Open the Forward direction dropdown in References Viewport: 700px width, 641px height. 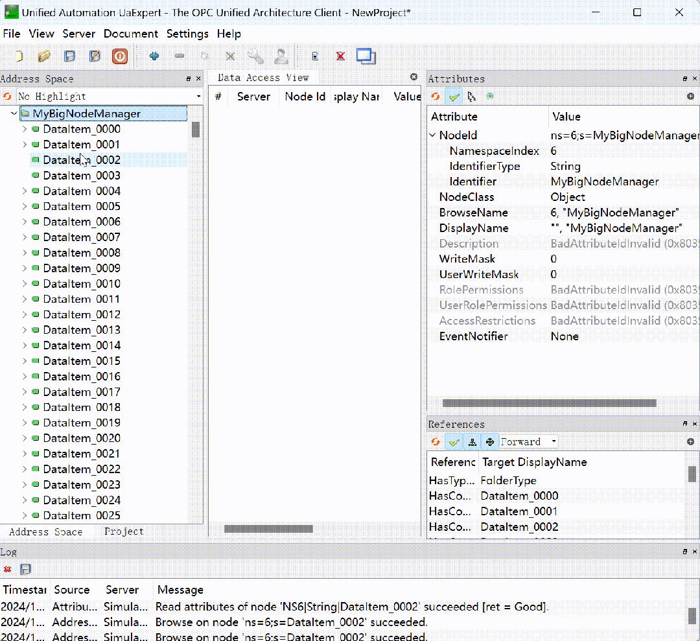[x=528, y=442]
